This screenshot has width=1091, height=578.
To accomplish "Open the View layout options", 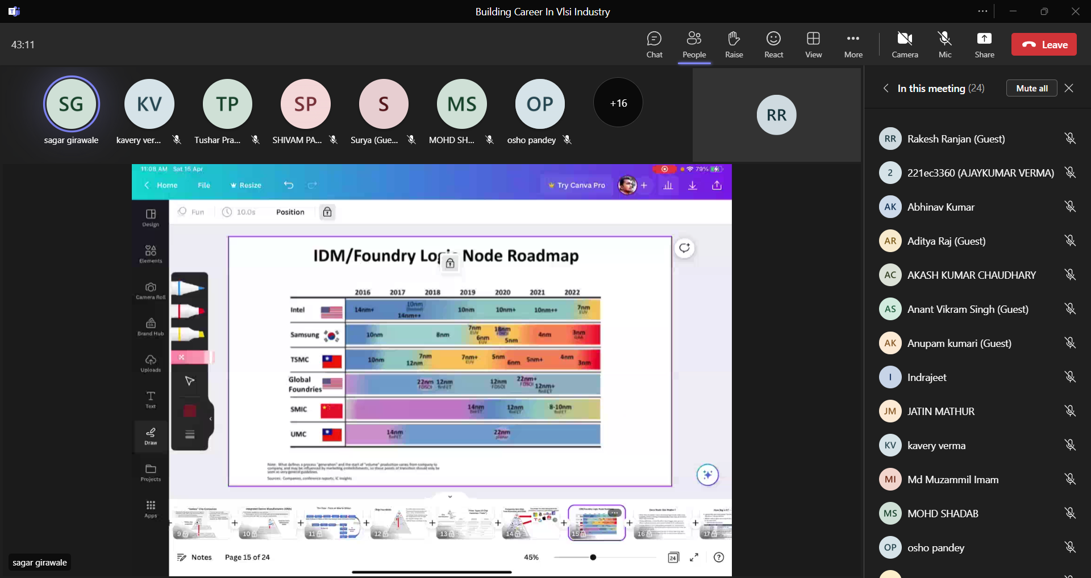I will (x=813, y=45).
